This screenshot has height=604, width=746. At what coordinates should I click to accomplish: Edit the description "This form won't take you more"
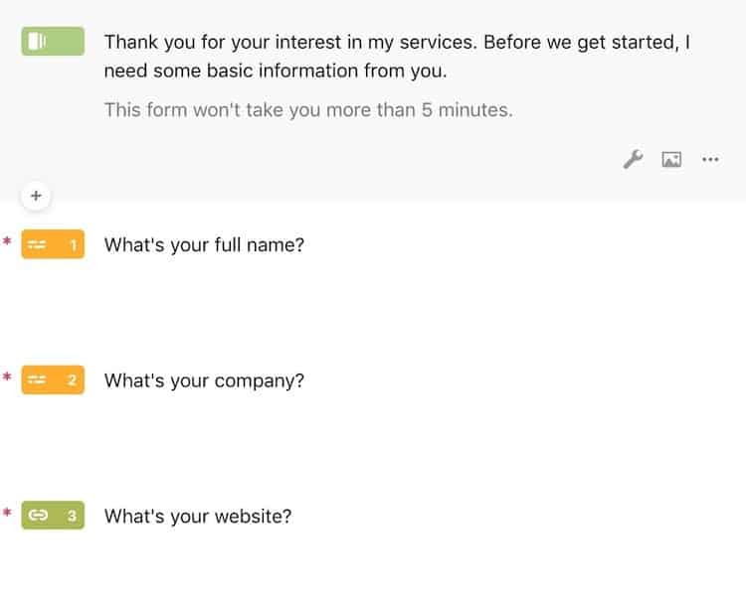(x=308, y=110)
